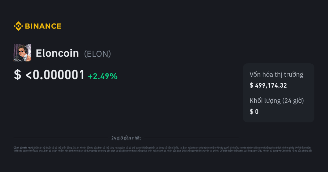Click the dollar sign before the price
This screenshot has width=328, height=172.
[x=17, y=75]
